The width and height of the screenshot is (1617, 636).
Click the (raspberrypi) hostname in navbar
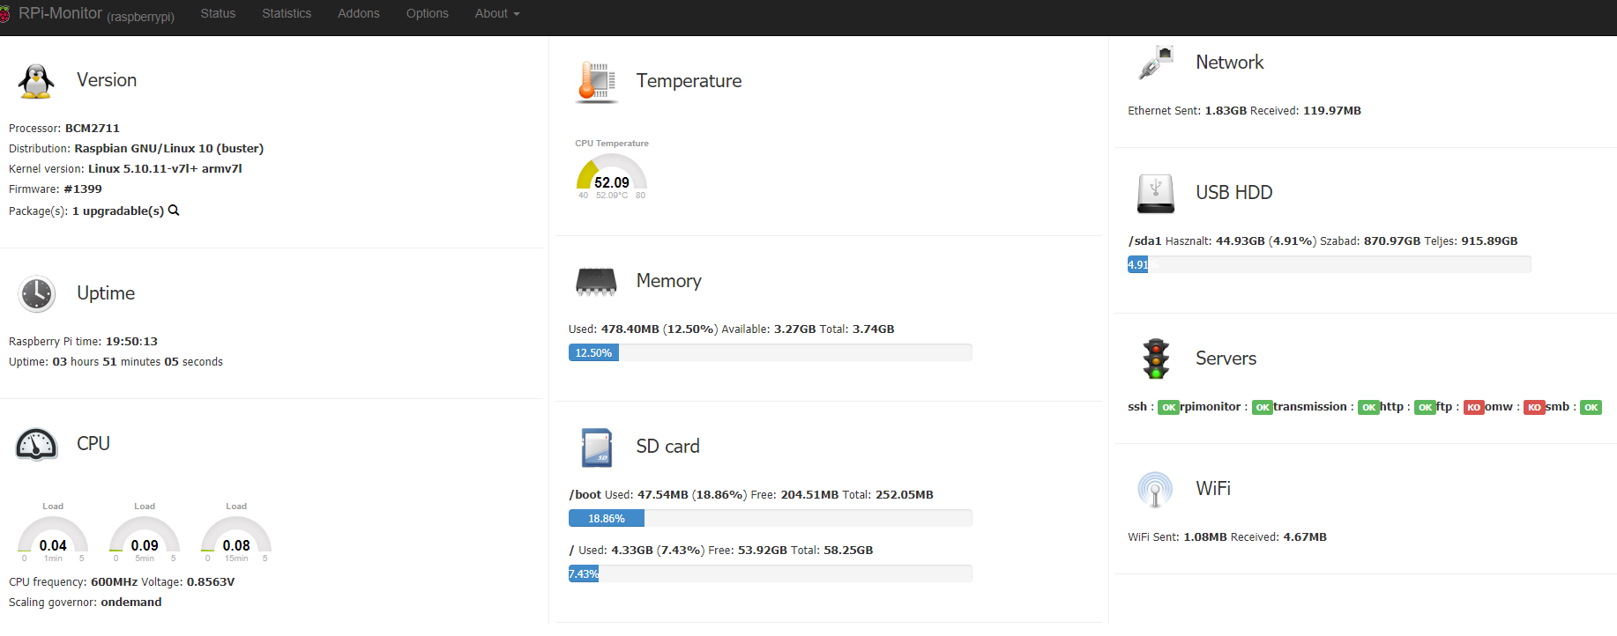(x=141, y=17)
